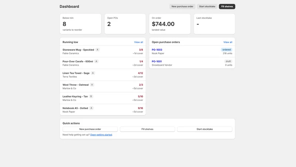Open the getting started link
Viewport: 296px width, 167px height.
pos(101,135)
